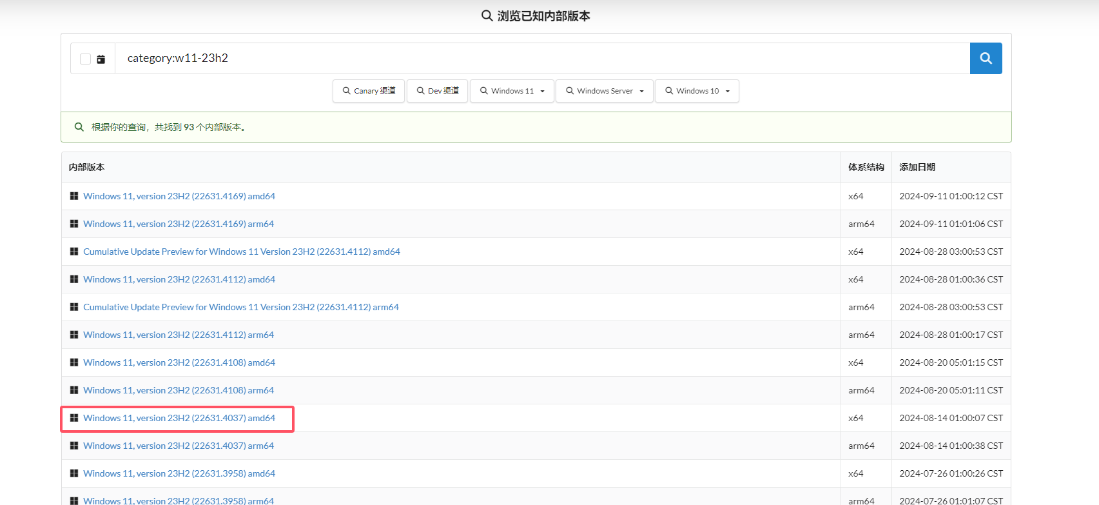The width and height of the screenshot is (1099, 505).
Task: Click Windows logo icon beside 22631.4108 arm64 row
Action: coord(74,390)
